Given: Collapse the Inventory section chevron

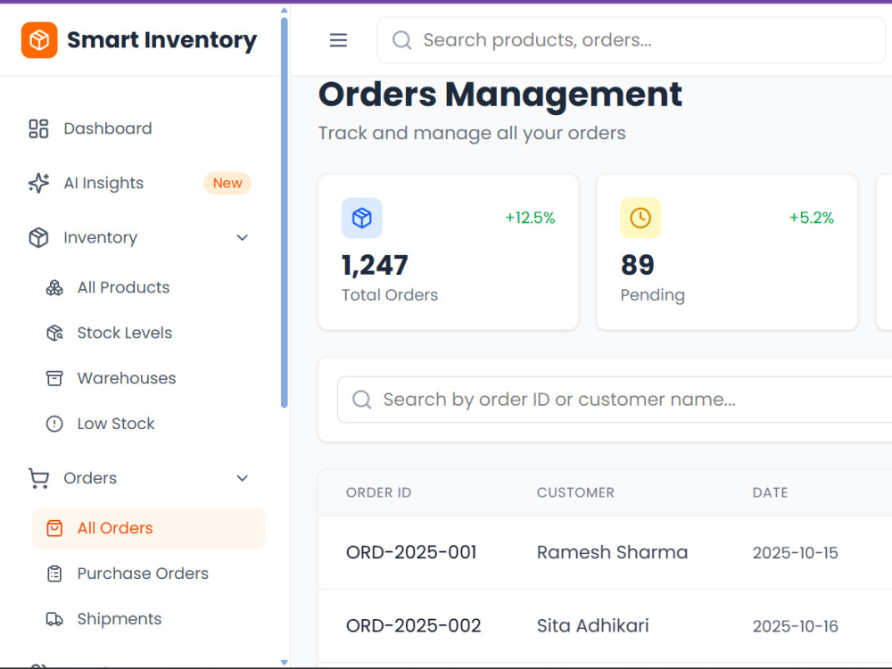Looking at the screenshot, I should (243, 238).
